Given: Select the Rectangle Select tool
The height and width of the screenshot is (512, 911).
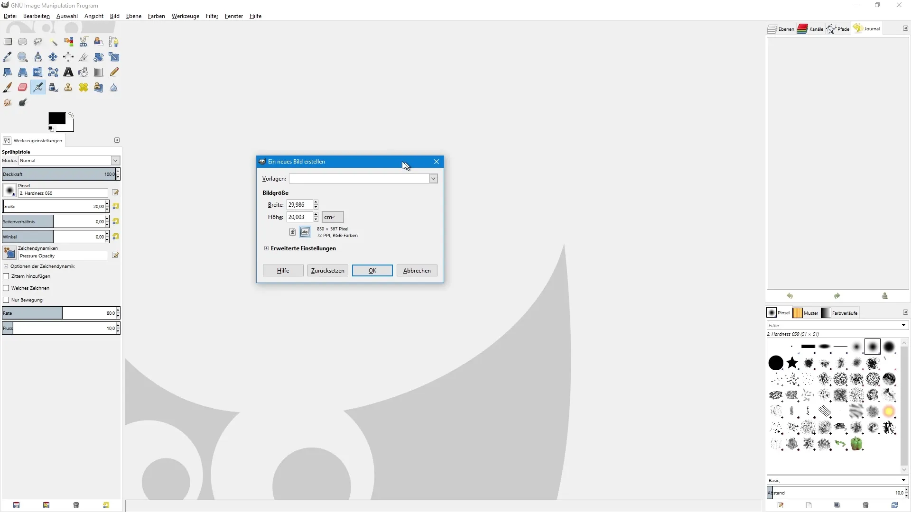Looking at the screenshot, I should click(8, 42).
